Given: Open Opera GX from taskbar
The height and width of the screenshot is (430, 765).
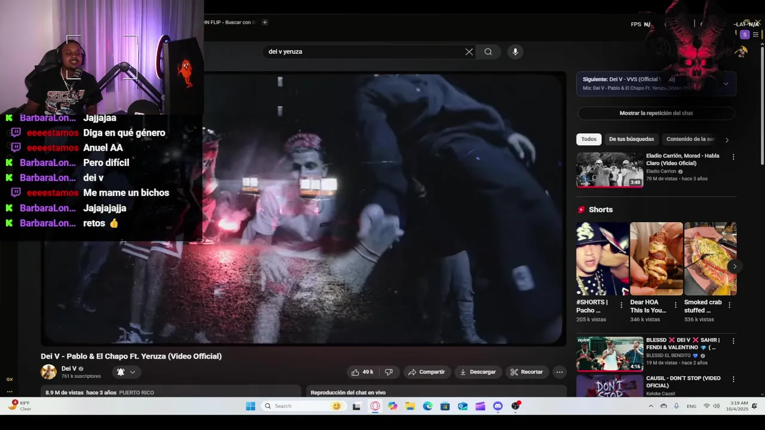Looking at the screenshot, I should coord(375,406).
